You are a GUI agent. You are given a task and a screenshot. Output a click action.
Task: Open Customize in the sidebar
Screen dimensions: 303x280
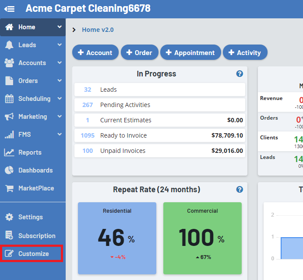[33, 254]
